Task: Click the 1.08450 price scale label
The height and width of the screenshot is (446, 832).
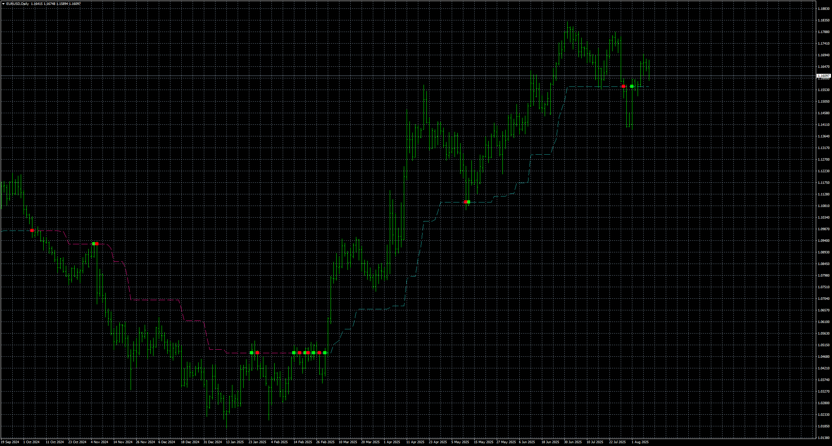Action: click(x=824, y=264)
